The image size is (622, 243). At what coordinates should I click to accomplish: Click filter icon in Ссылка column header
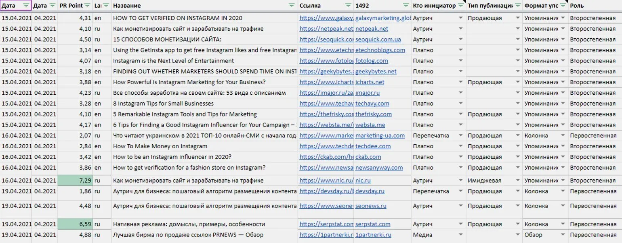[348, 6]
